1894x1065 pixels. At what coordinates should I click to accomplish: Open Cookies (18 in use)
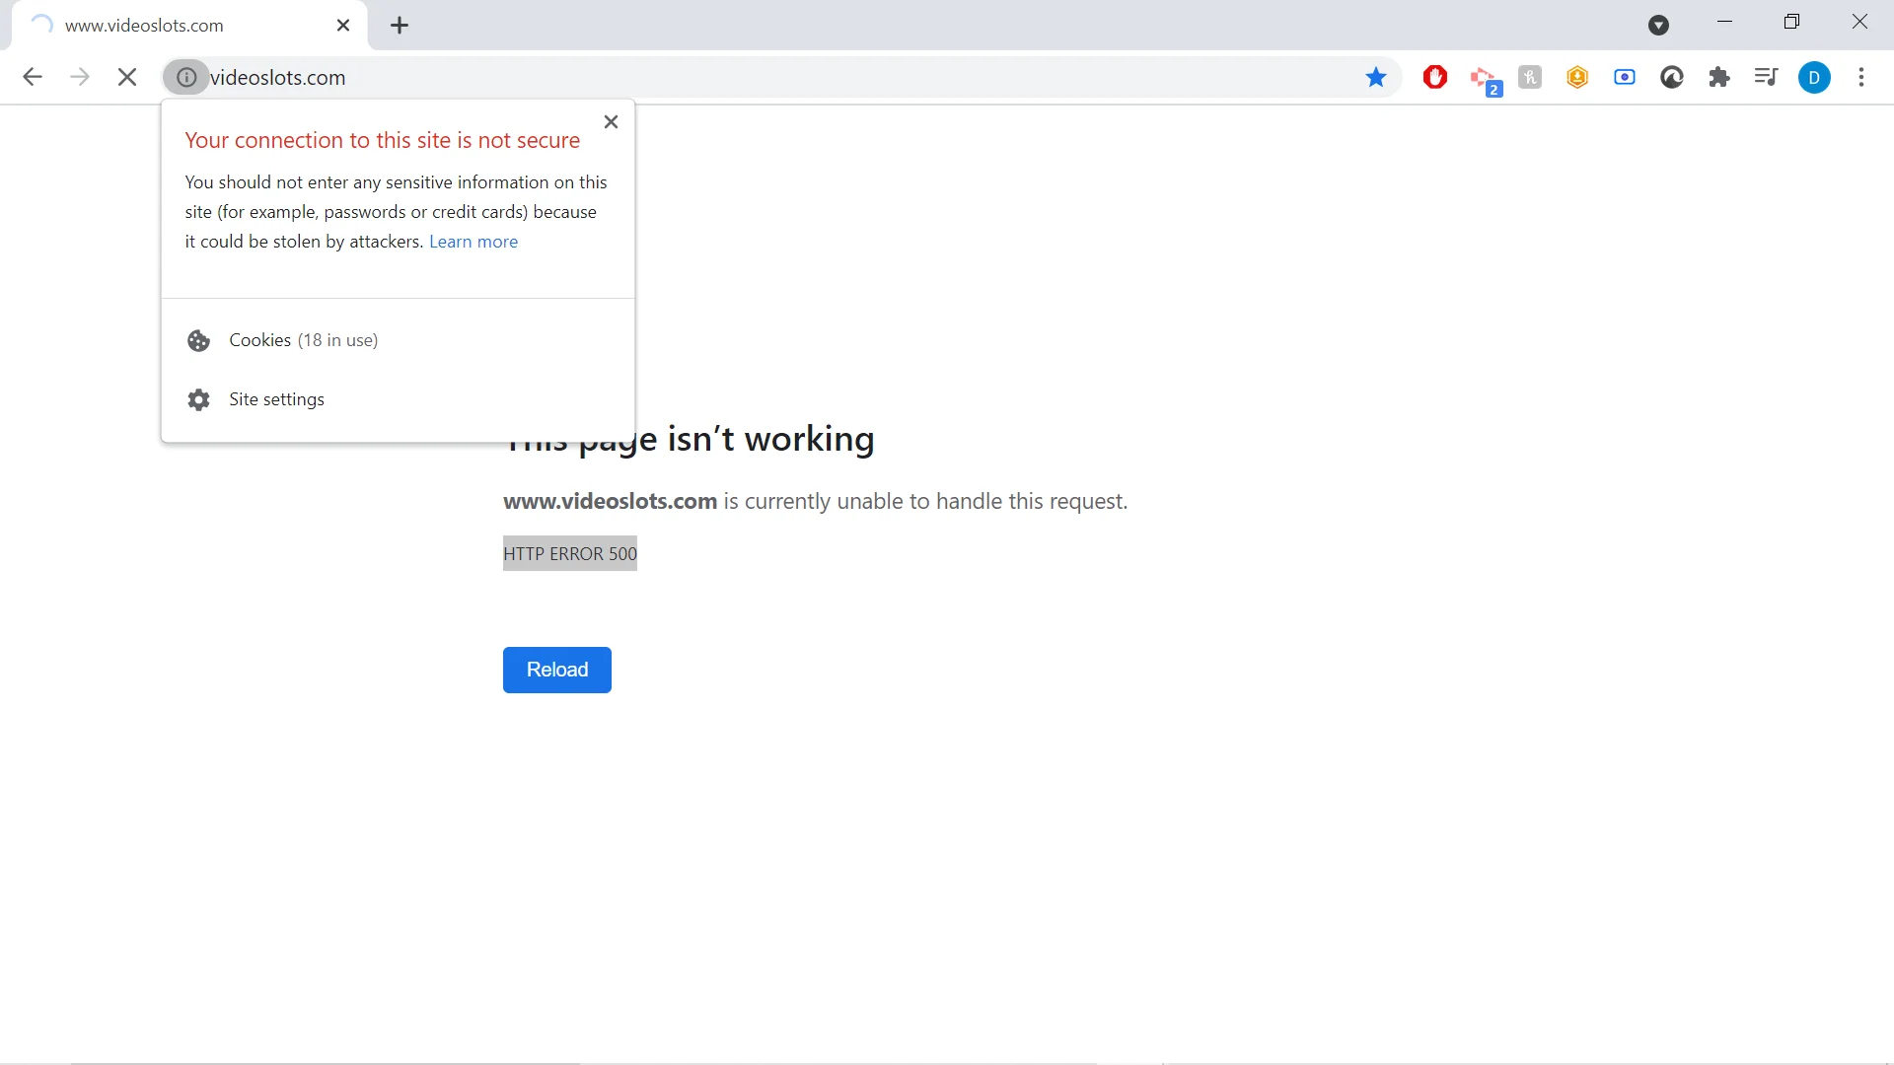pos(399,340)
